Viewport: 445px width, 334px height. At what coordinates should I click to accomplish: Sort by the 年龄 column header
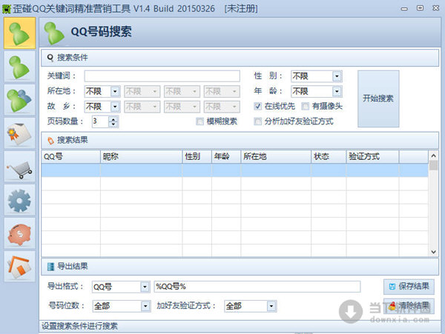pyautogui.click(x=226, y=156)
